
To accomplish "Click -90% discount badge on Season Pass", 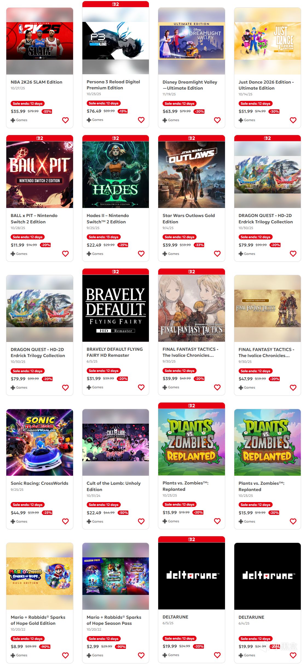I will tap(121, 646).
